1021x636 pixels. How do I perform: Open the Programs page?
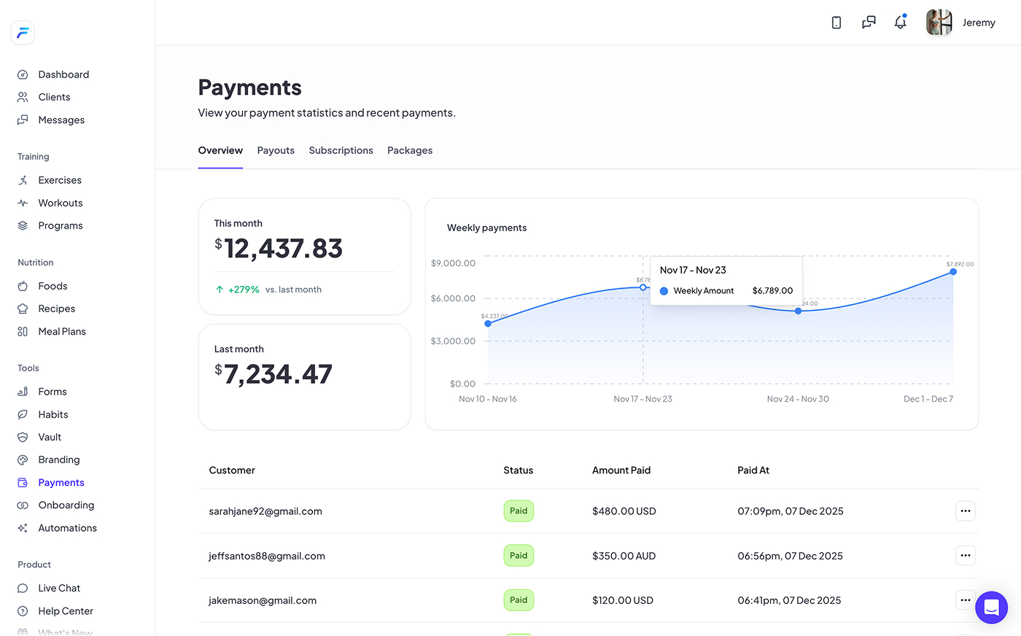click(60, 225)
